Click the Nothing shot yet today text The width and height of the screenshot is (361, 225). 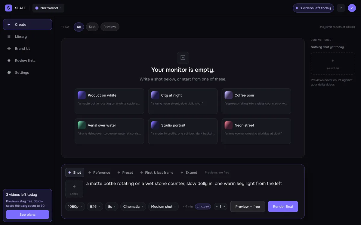pyautogui.click(x=328, y=47)
